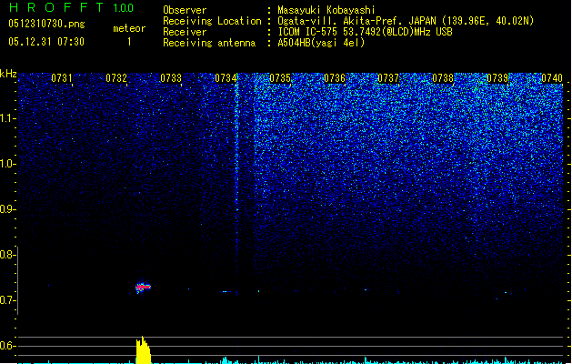
Task: Click the yellow meteor power peak
Action: pos(143,350)
